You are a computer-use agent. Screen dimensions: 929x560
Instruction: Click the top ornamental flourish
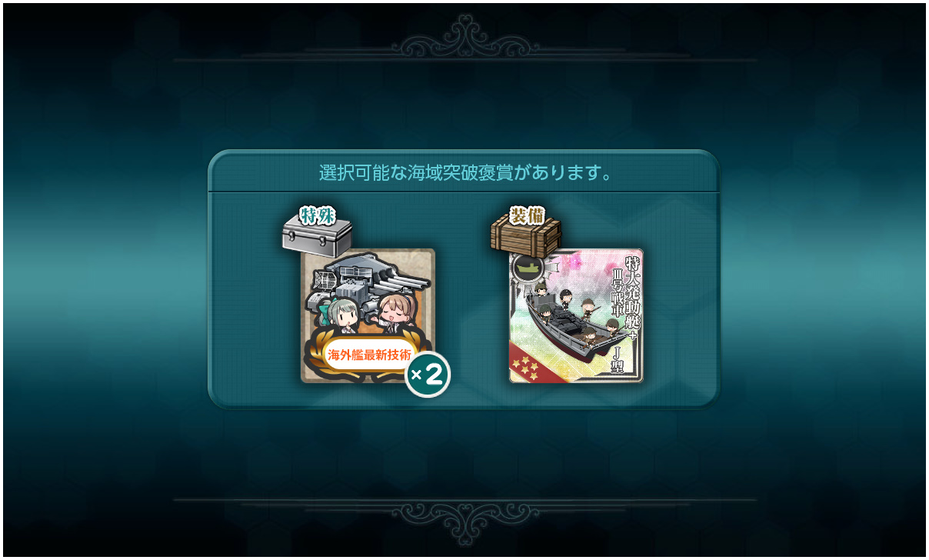tap(464, 38)
